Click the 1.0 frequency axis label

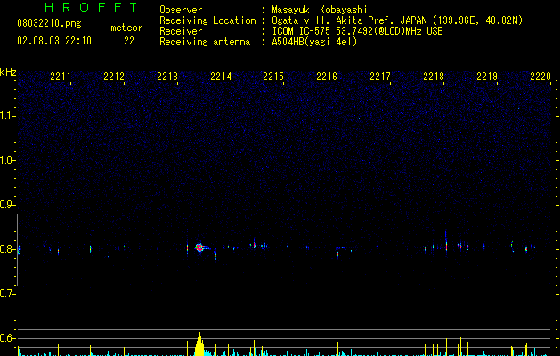[x=7, y=160]
